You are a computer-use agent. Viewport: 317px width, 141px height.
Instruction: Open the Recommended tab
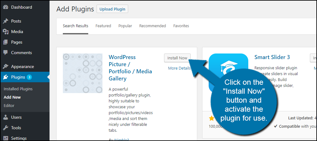pyautogui.click(x=152, y=26)
